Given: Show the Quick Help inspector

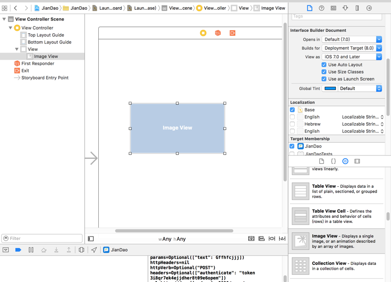Looking at the screenshot, I should (x=322, y=8).
